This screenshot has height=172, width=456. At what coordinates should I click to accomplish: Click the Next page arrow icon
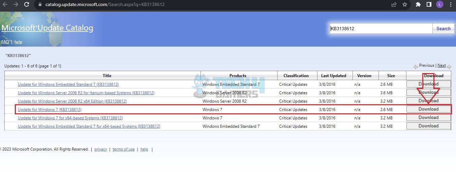(x=449, y=66)
